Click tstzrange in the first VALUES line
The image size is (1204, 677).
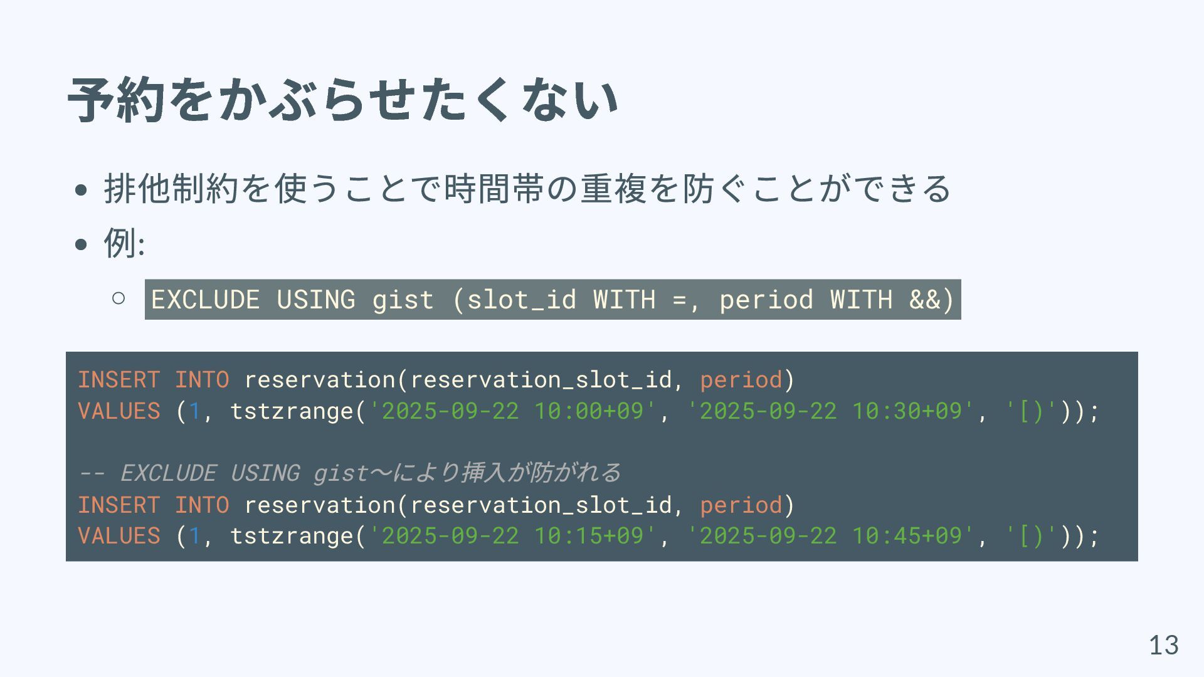(x=292, y=411)
